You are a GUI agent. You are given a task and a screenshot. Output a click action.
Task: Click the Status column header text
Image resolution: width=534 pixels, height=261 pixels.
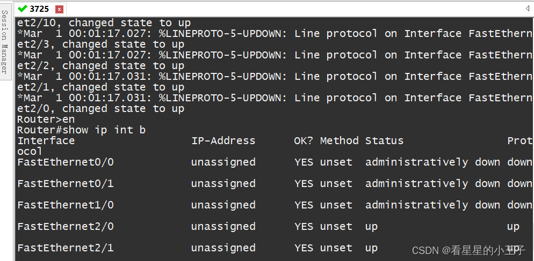click(x=384, y=141)
